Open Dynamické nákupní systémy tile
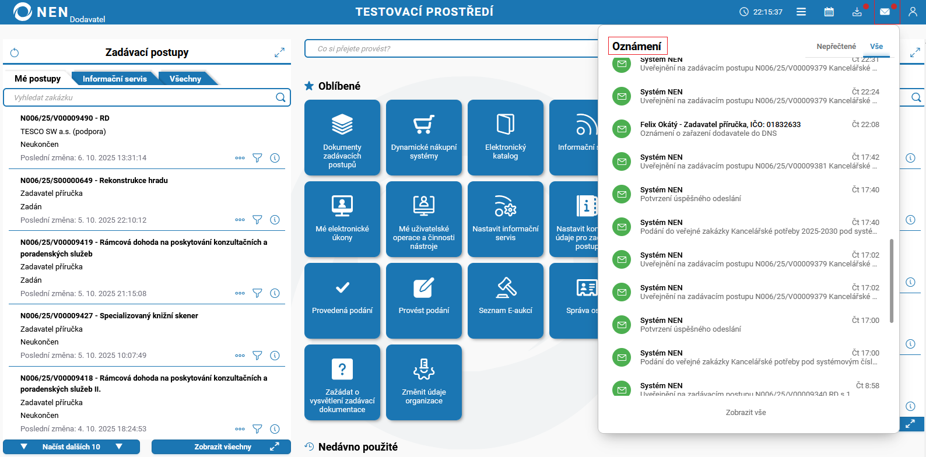The image size is (926, 457). pos(424,138)
